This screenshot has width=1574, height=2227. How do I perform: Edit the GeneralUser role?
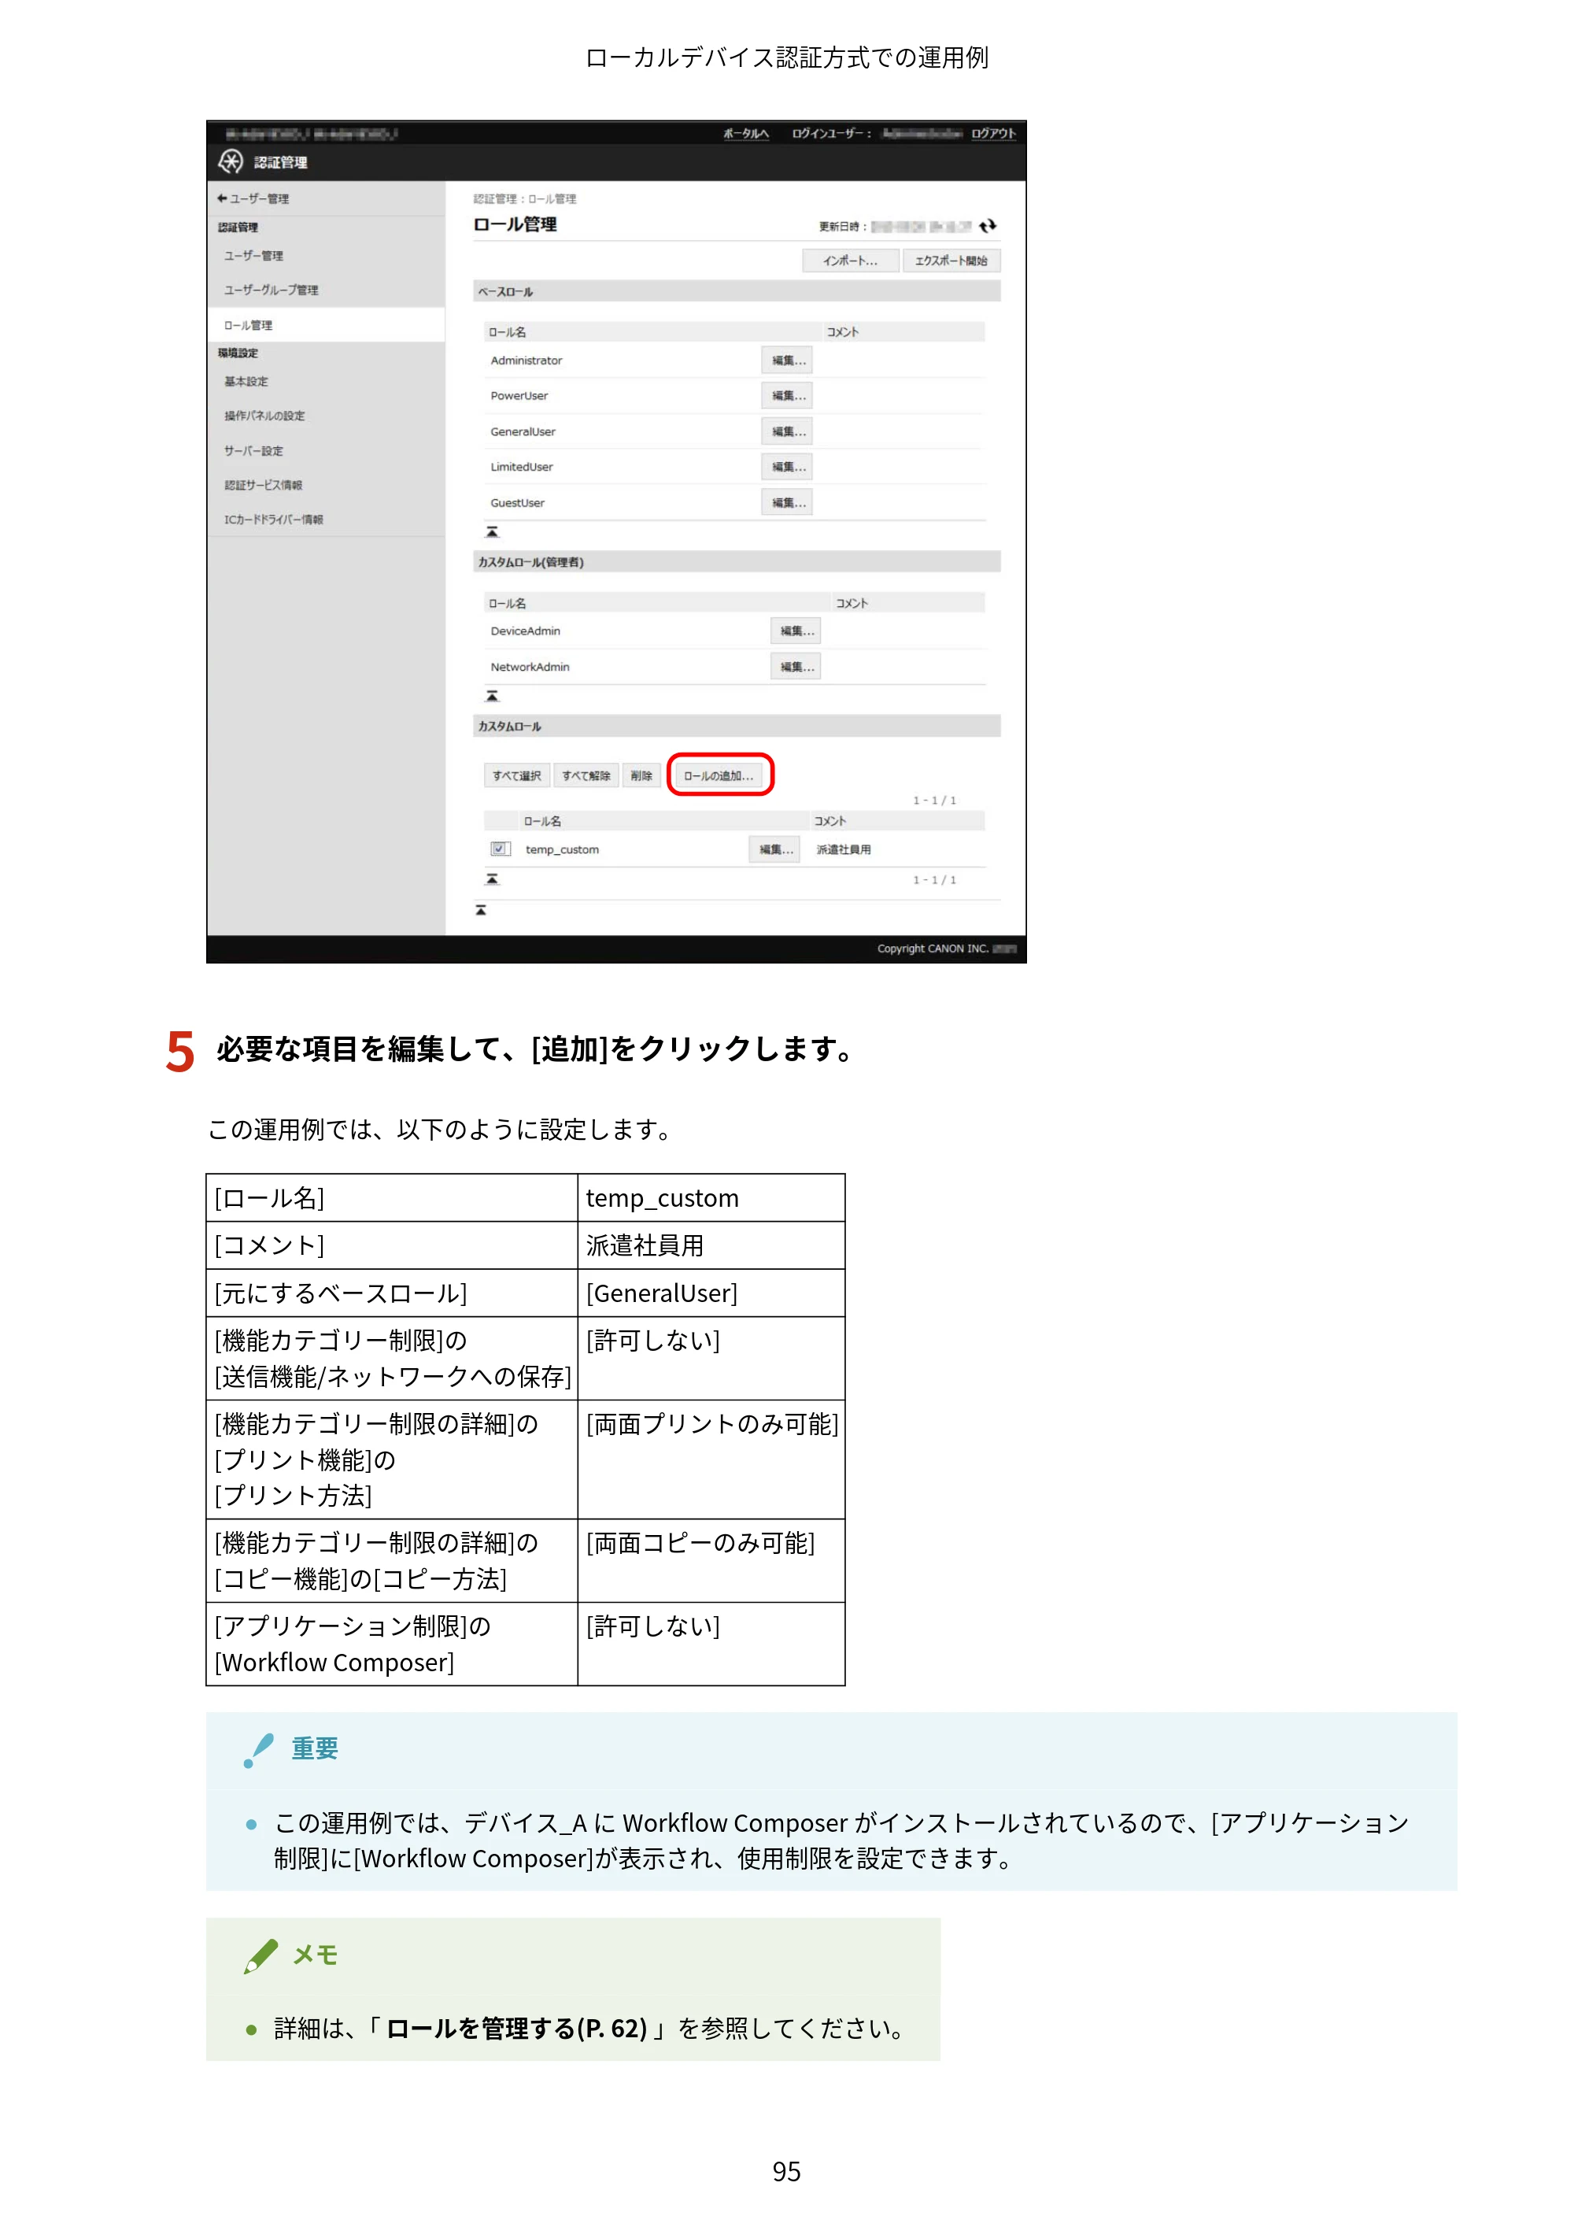pos(788,431)
